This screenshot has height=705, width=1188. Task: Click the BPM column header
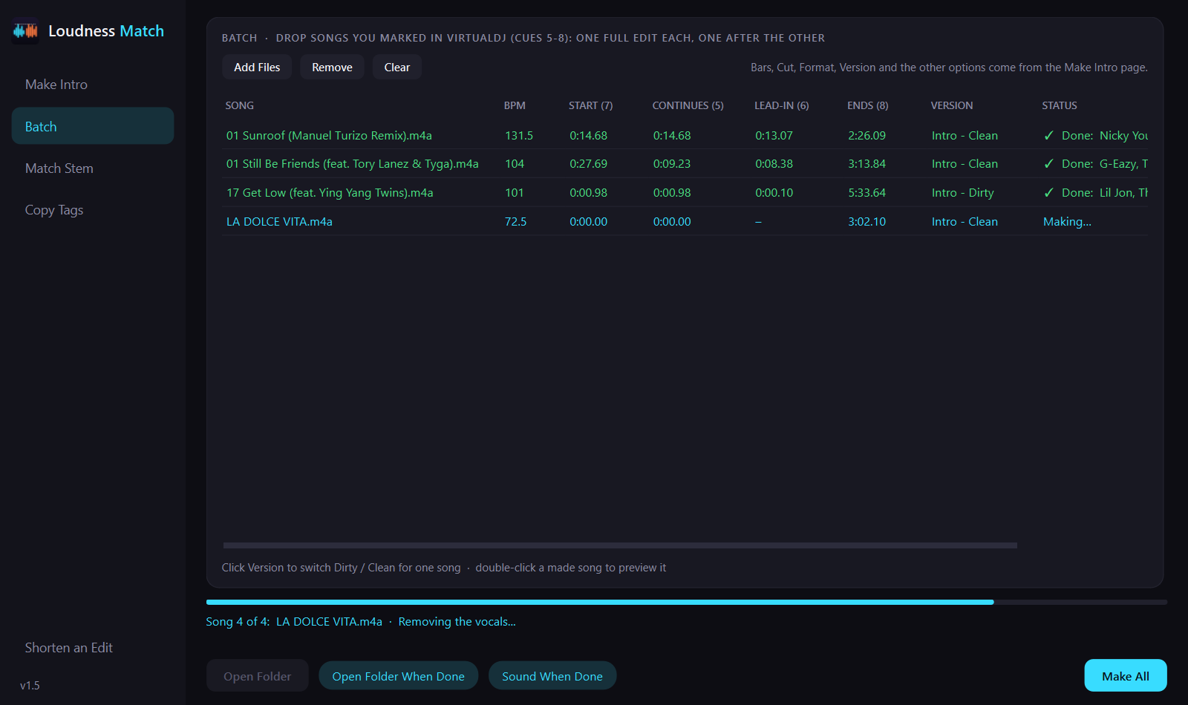pyautogui.click(x=515, y=105)
